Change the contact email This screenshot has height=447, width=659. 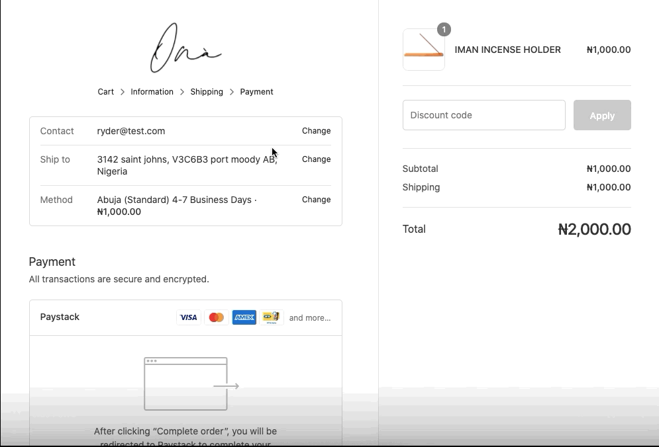[x=316, y=131]
